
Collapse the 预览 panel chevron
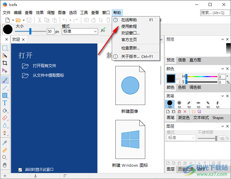pyautogui.click(x=223, y=39)
